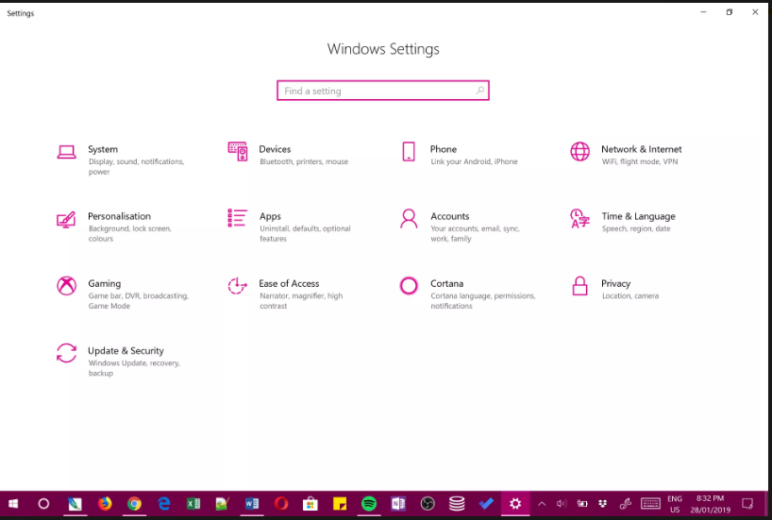Screen dimensions: 772x520
Task: Open the Windows Start button
Action: click(13, 504)
